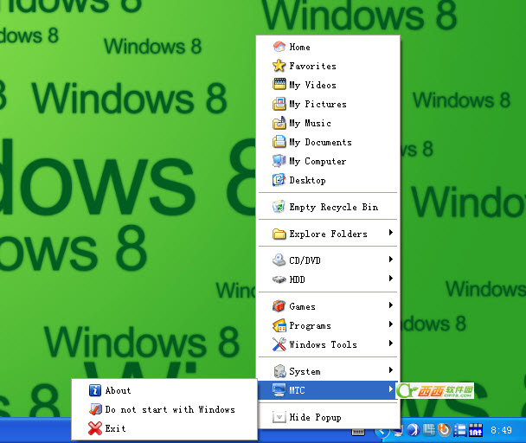Viewport: 526px width, 443px height.
Task: Click the keyboard icon on the taskbar
Action: 358,432
